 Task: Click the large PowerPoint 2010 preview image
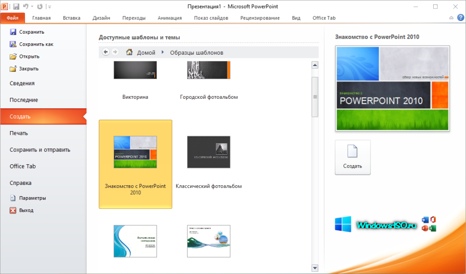[392, 88]
